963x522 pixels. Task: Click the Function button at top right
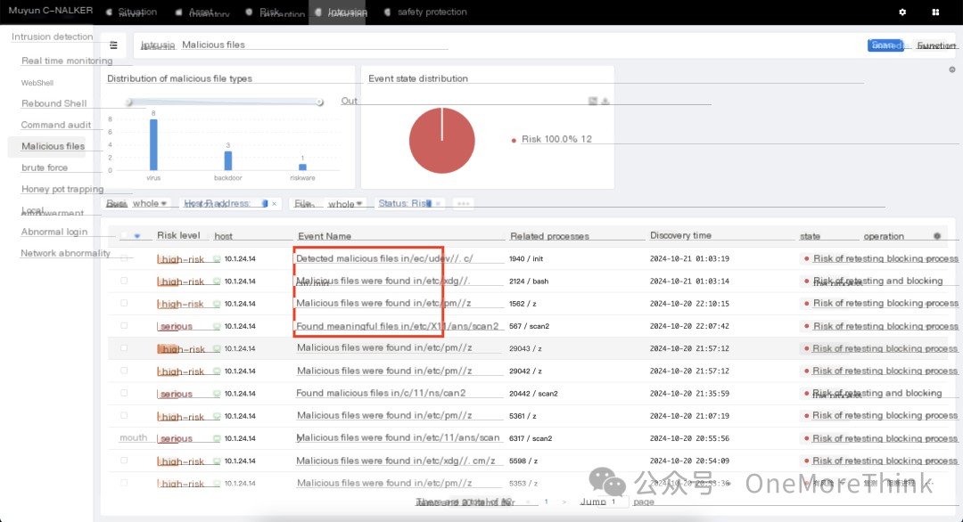coord(936,45)
